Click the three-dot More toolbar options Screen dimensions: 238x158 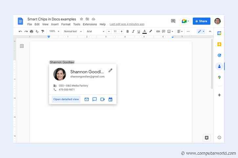[x=188, y=31]
